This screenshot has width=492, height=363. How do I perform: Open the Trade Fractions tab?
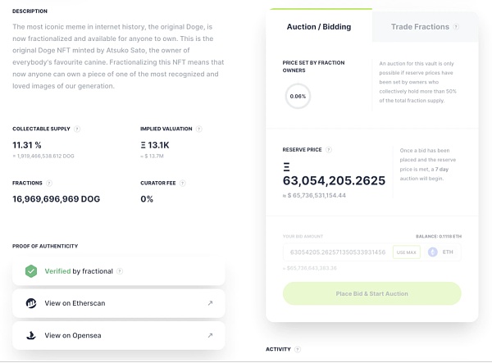click(420, 27)
